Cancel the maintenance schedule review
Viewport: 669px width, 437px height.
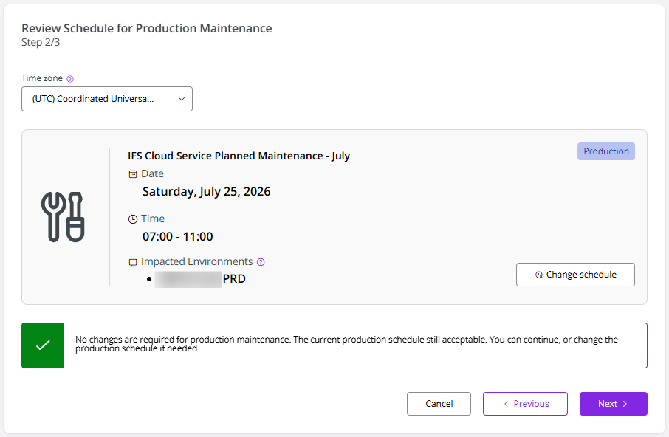pos(439,404)
